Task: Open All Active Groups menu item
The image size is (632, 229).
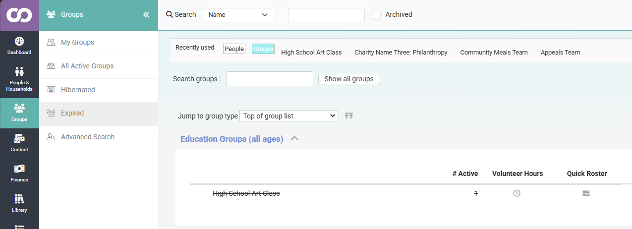Action: [99, 66]
